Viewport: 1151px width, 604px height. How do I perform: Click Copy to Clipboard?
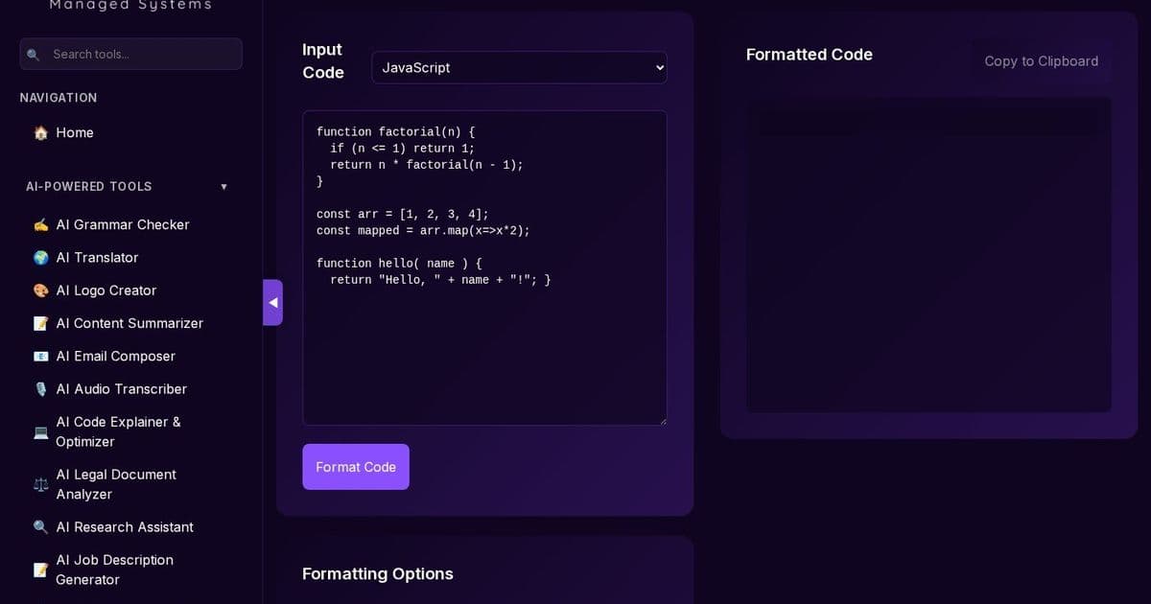1041,60
